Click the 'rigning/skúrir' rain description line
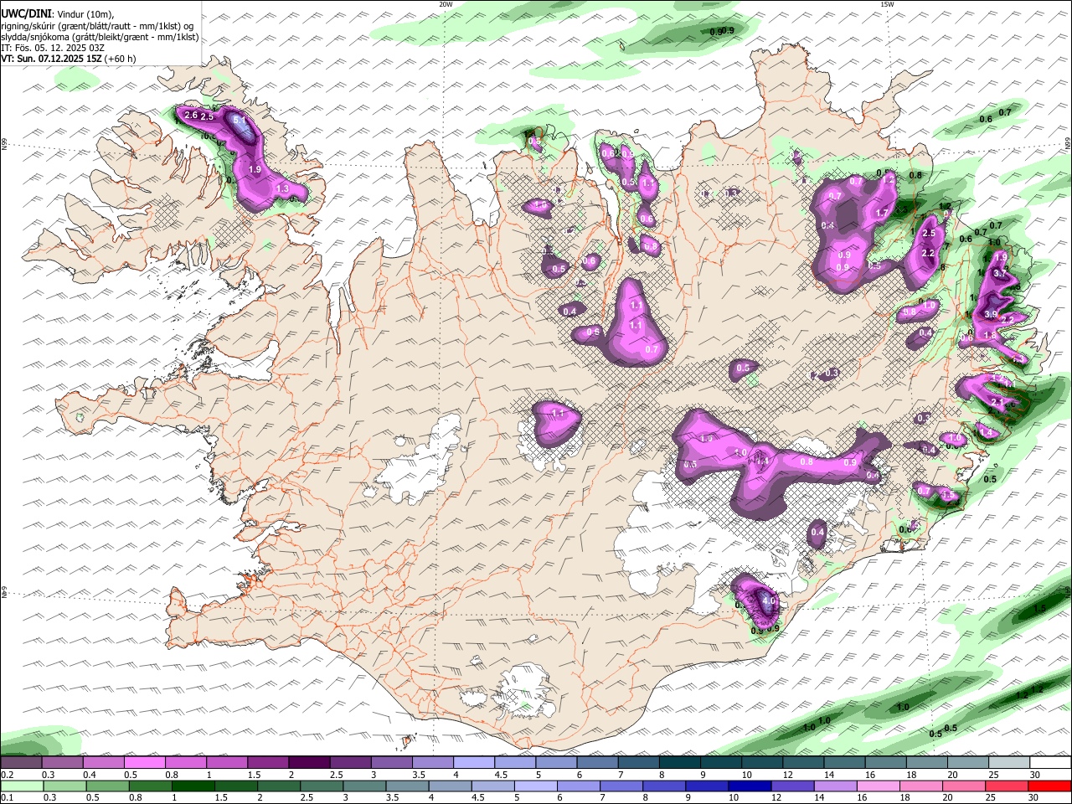Image resolution: width=1072 pixels, height=804 pixels. (x=99, y=25)
